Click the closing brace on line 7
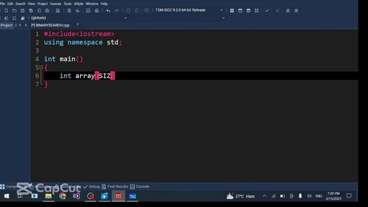 (x=46, y=85)
